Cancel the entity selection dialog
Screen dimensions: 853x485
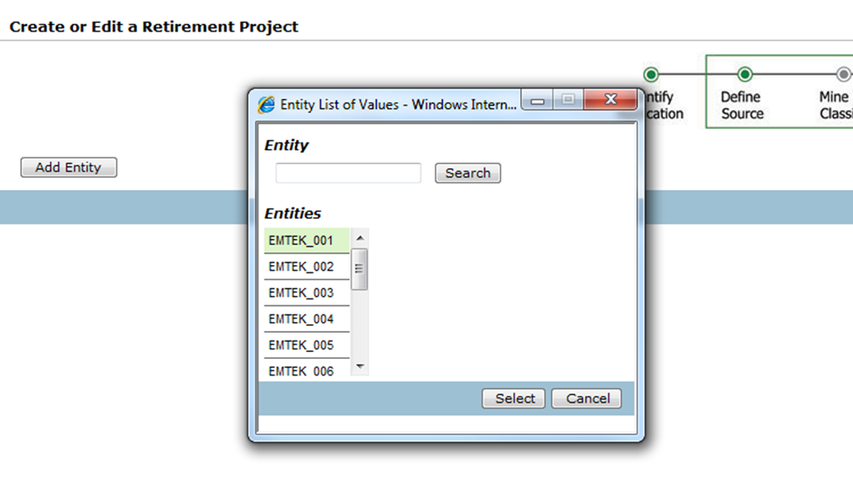tap(587, 398)
